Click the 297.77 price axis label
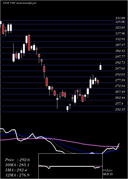This screenshot has width=128, height=179. (x=120, y=57)
